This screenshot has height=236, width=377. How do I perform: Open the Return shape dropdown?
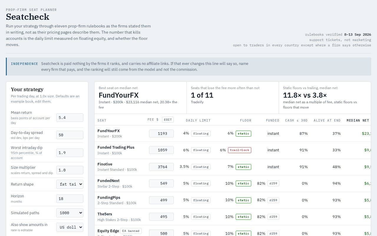coord(70,184)
